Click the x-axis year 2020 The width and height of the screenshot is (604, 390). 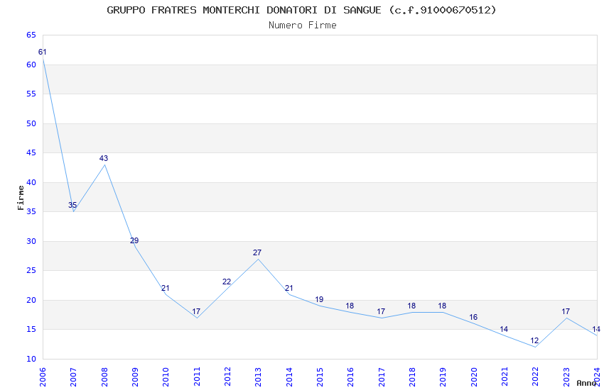pyautogui.click(x=474, y=377)
